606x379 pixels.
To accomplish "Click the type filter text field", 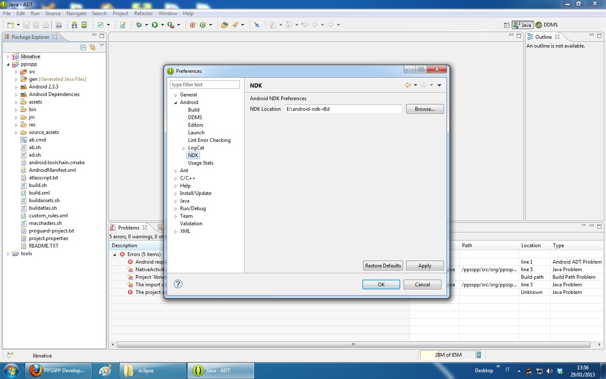I will (x=205, y=85).
